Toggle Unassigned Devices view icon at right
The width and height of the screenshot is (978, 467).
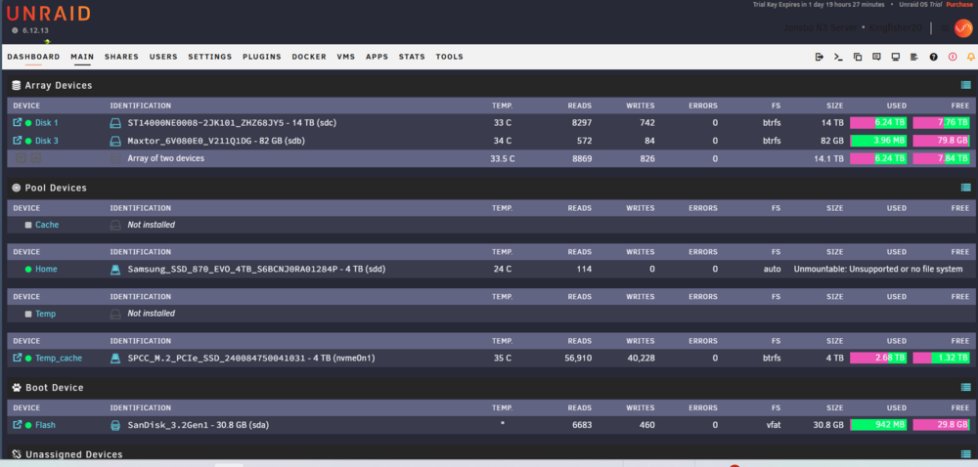coord(965,454)
